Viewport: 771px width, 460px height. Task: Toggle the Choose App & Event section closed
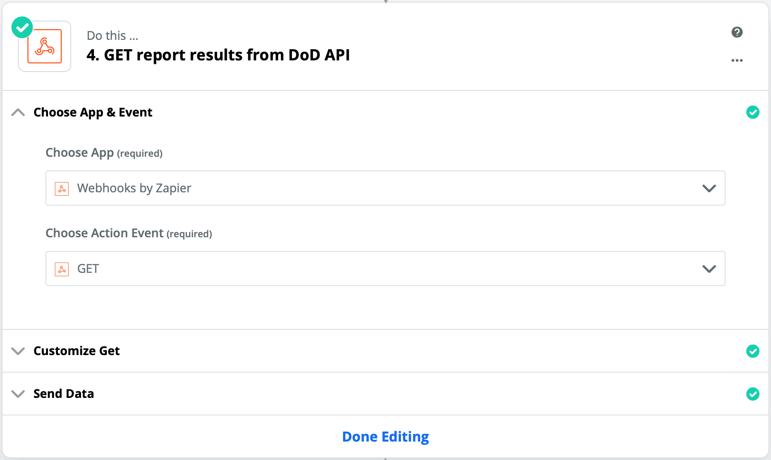[18, 112]
